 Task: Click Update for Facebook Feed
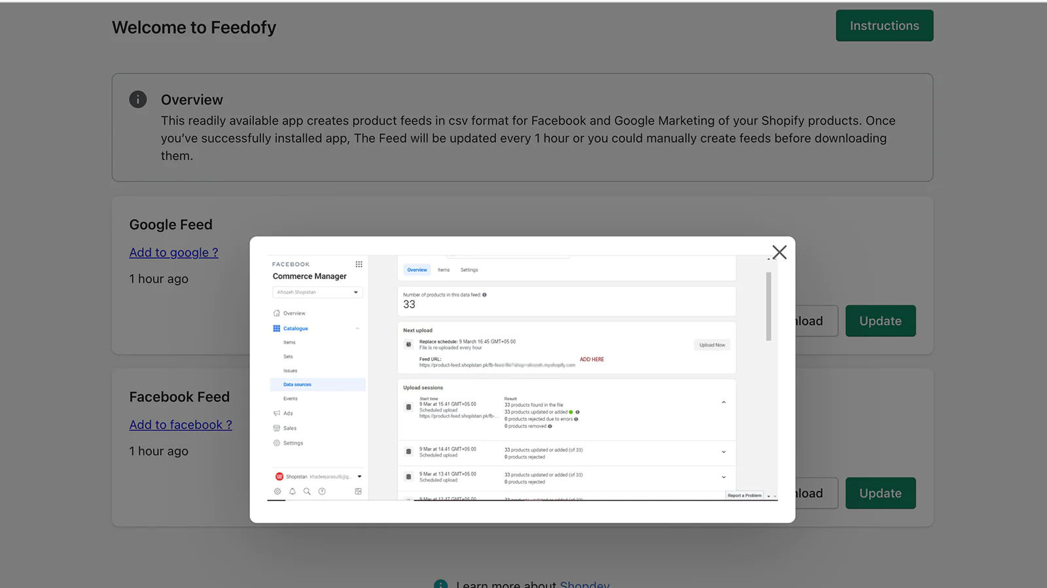click(880, 493)
